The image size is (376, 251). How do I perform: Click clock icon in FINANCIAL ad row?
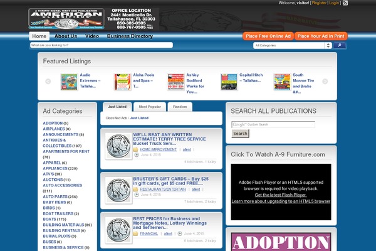180,233
